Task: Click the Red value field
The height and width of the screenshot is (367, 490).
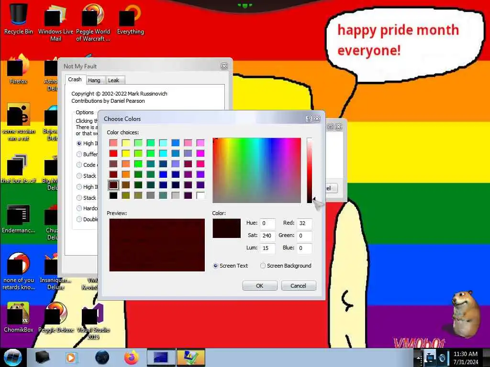Action: pos(304,223)
